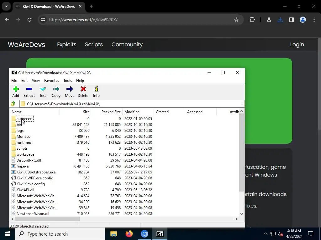The height and width of the screenshot is (240, 321).
Task: Click the Login link on WeAreDevs
Action: click(x=297, y=44)
